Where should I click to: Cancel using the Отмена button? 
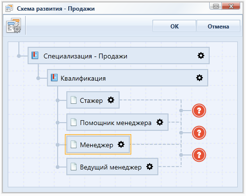[218, 26]
